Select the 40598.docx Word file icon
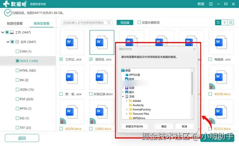The height and width of the screenshot is (146, 239). click(221, 77)
